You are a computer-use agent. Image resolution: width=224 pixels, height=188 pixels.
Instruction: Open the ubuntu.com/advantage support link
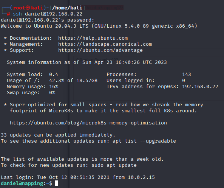click(100, 50)
